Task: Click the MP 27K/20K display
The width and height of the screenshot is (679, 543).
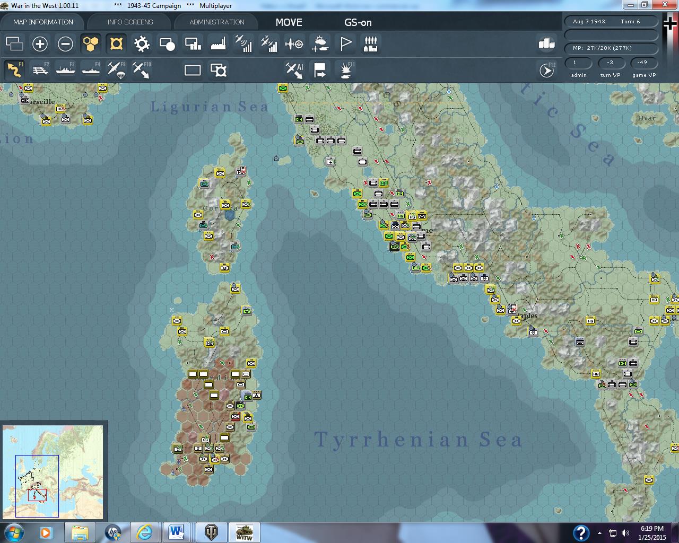Action: [611, 48]
